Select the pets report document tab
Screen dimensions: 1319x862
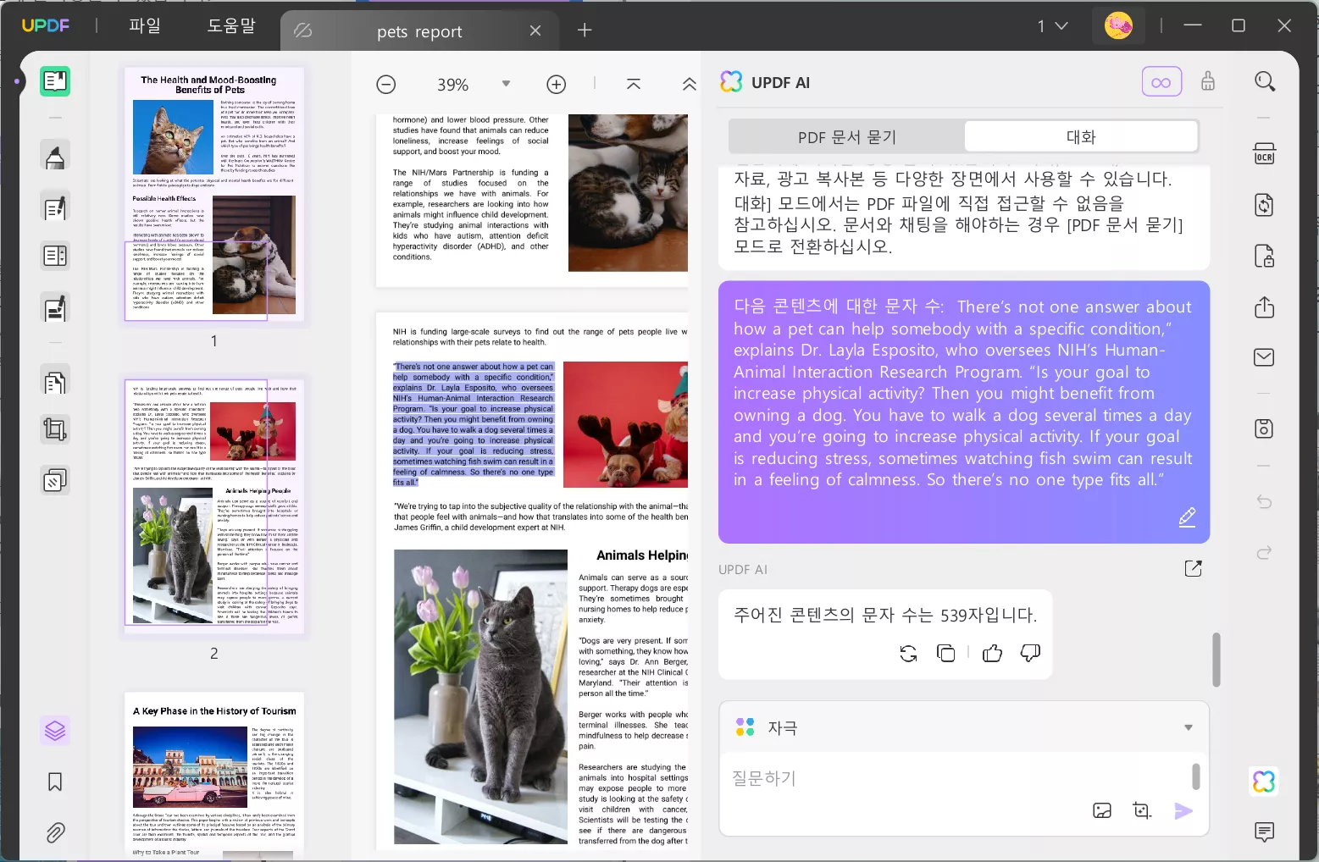pos(419,31)
